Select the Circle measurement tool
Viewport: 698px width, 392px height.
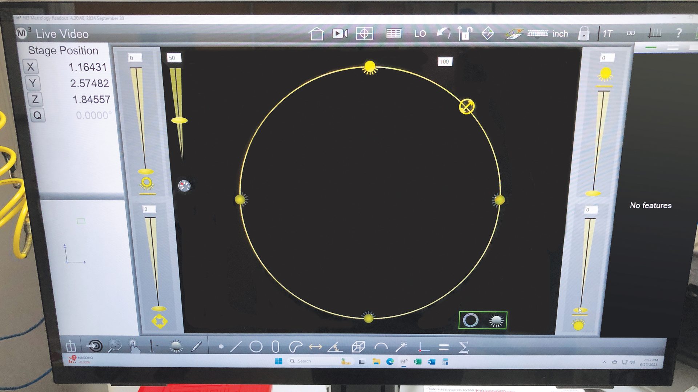(256, 347)
